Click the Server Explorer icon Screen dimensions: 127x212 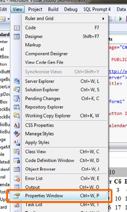click(17, 81)
